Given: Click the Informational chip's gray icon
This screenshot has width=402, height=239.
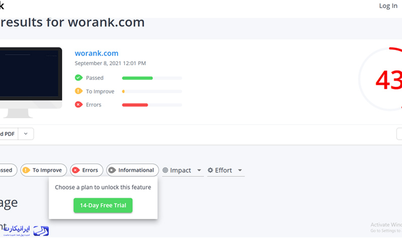Looking at the screenshot, I should 112,170.
